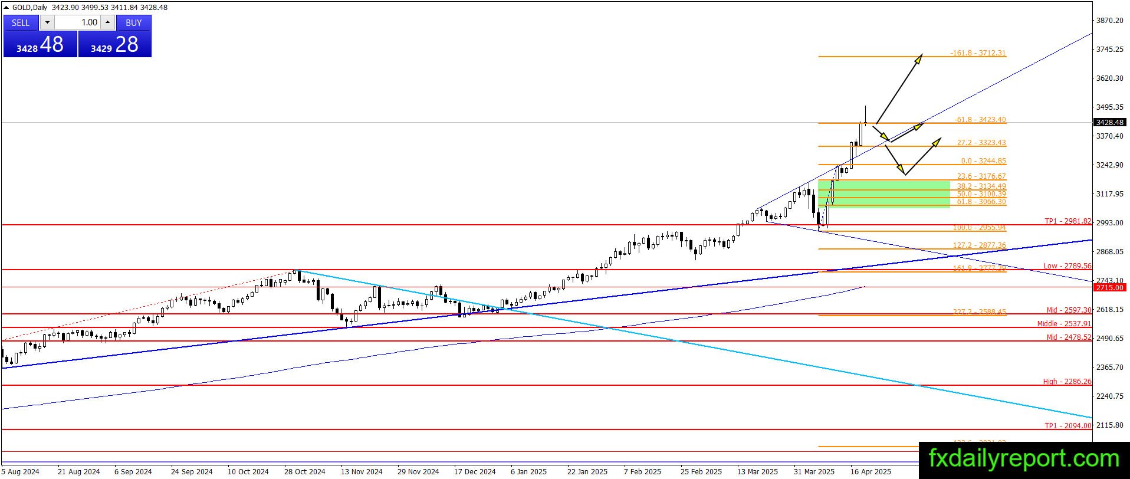Select the 100.0 - 2955.94 Fibonacci label
Screen dimensions: 1130x479
click(980, 228)
